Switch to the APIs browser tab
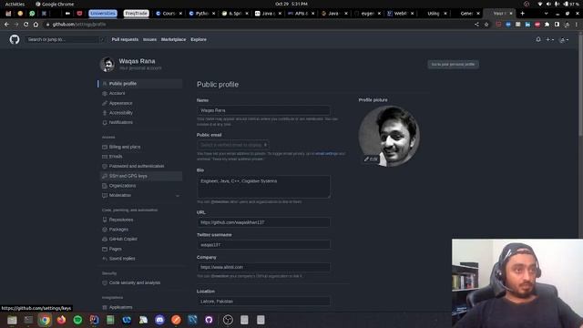The width and height of the screenshot is (583, 328). pyautogui.click(x=301, y=14)
